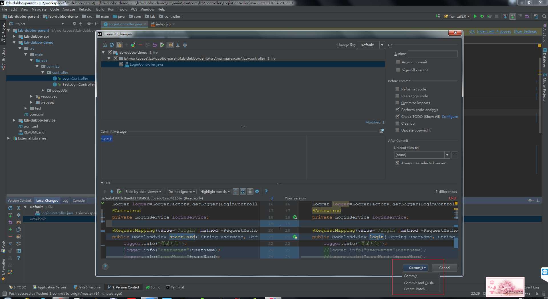Open Change list Default dropdown

click(371, 45)
